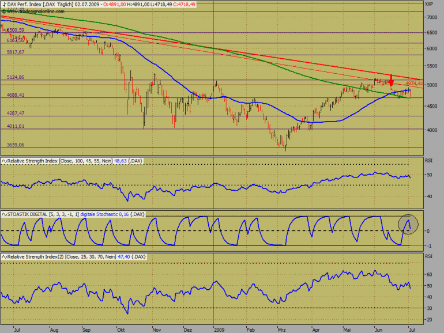Click the Okt month label on the time axis
444x333 pixels.
click(121, 330)
